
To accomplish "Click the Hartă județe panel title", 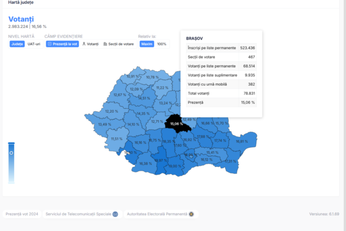I will tap(21, 2).
